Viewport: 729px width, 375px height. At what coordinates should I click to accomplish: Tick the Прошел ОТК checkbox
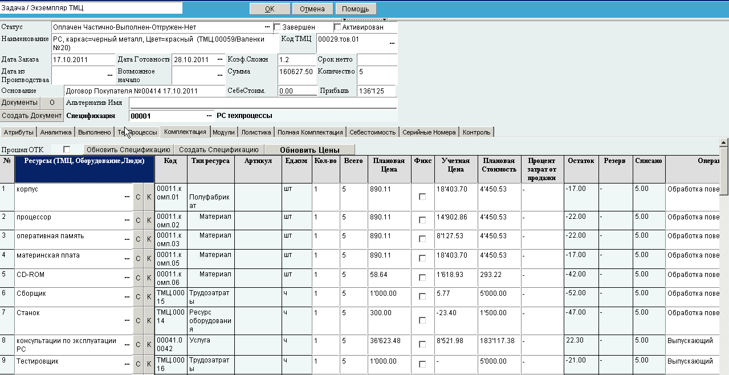(x=67, y=149)
